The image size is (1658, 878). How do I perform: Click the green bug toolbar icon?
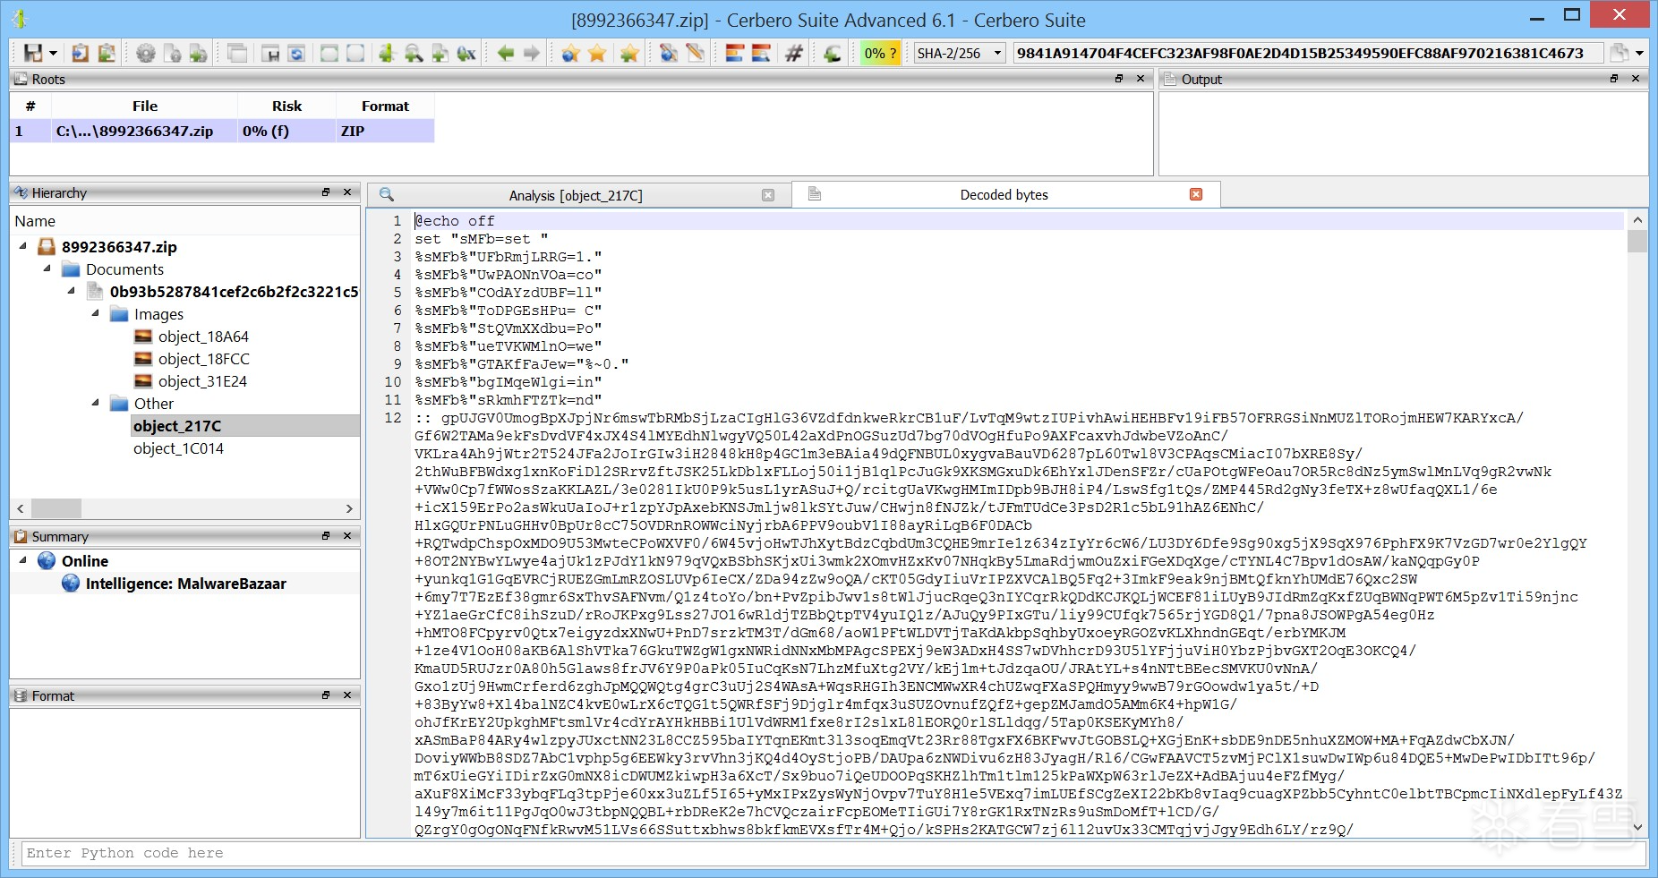[x=387, y=54]
